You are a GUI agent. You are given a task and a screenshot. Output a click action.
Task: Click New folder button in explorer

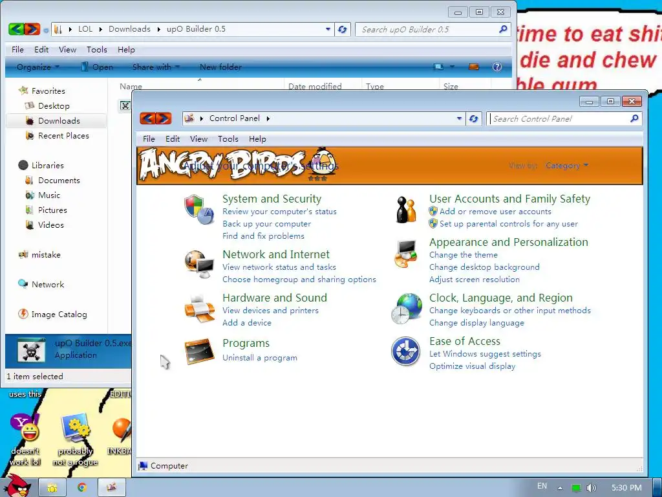[220, 67]
